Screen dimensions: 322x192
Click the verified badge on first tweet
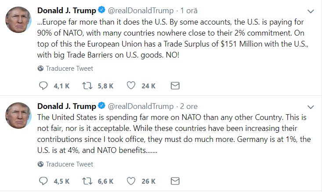pos(101,11)
